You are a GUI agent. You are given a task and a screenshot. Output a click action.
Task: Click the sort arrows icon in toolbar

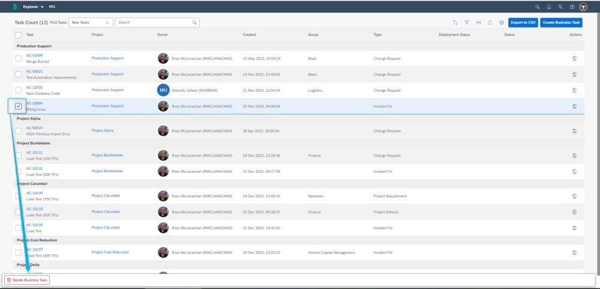(x=455, y=23)
